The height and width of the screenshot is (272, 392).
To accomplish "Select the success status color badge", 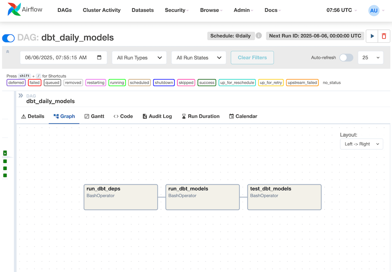I will point(207,83).
